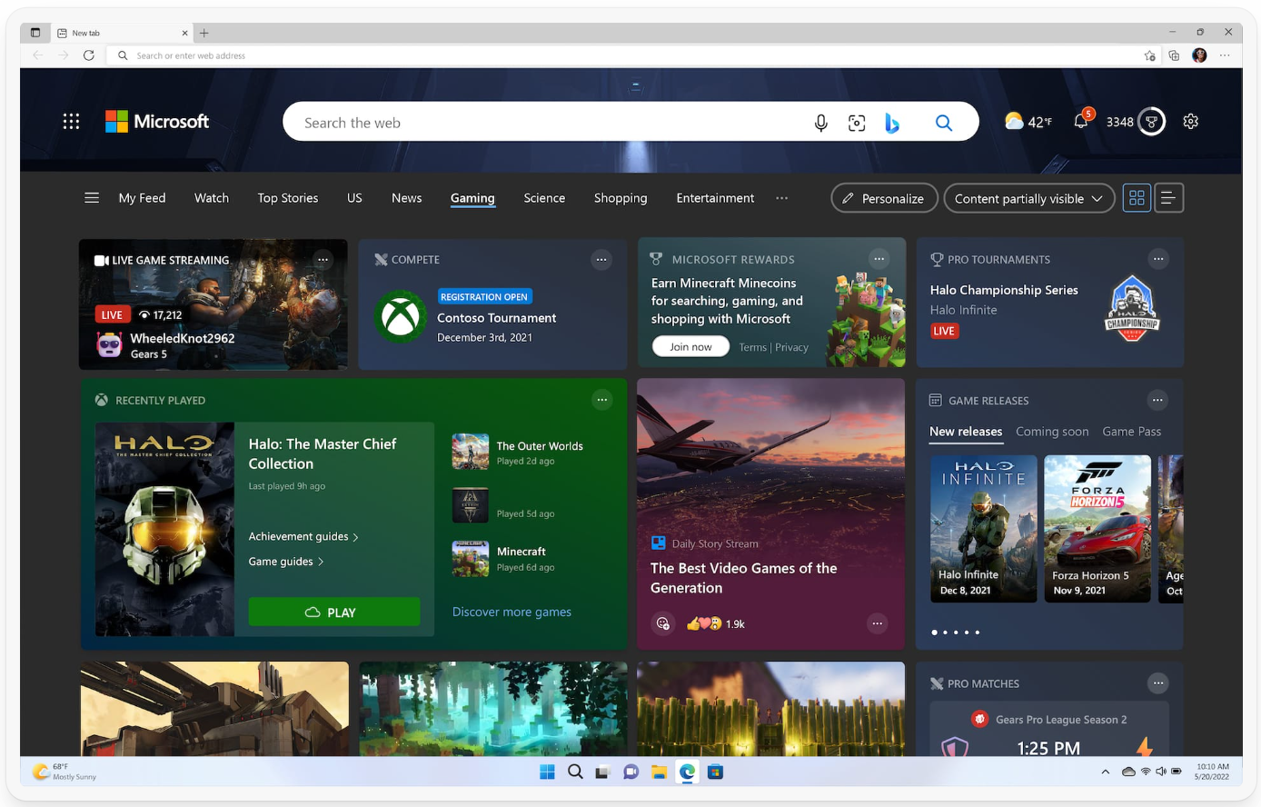Switch to Coming soon releases tab

click(x=1052, y=432)
